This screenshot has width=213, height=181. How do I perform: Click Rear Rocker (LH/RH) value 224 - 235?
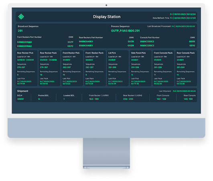[x=128, y=99]
